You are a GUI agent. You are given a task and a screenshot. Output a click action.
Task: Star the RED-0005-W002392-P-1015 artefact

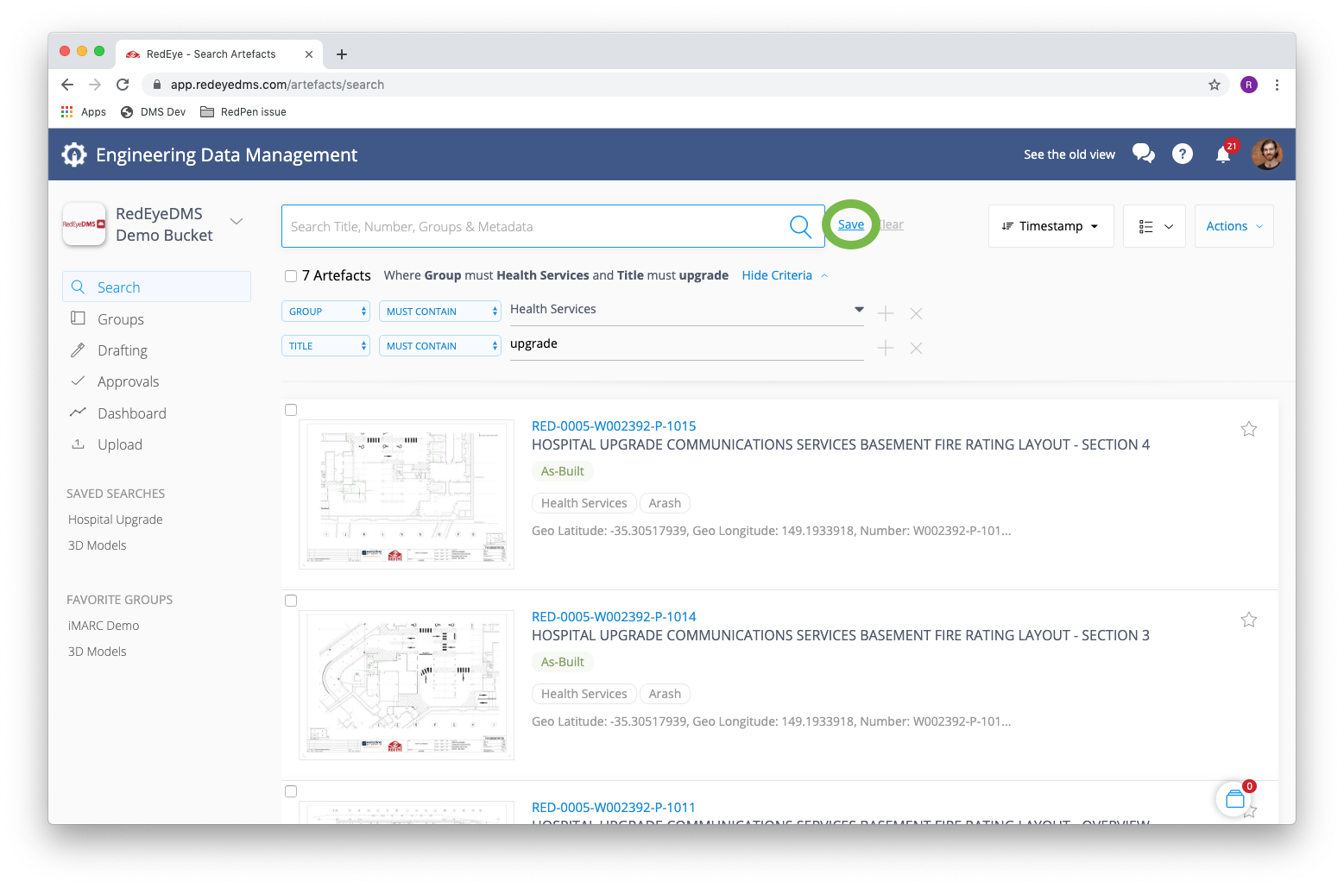1248,429
